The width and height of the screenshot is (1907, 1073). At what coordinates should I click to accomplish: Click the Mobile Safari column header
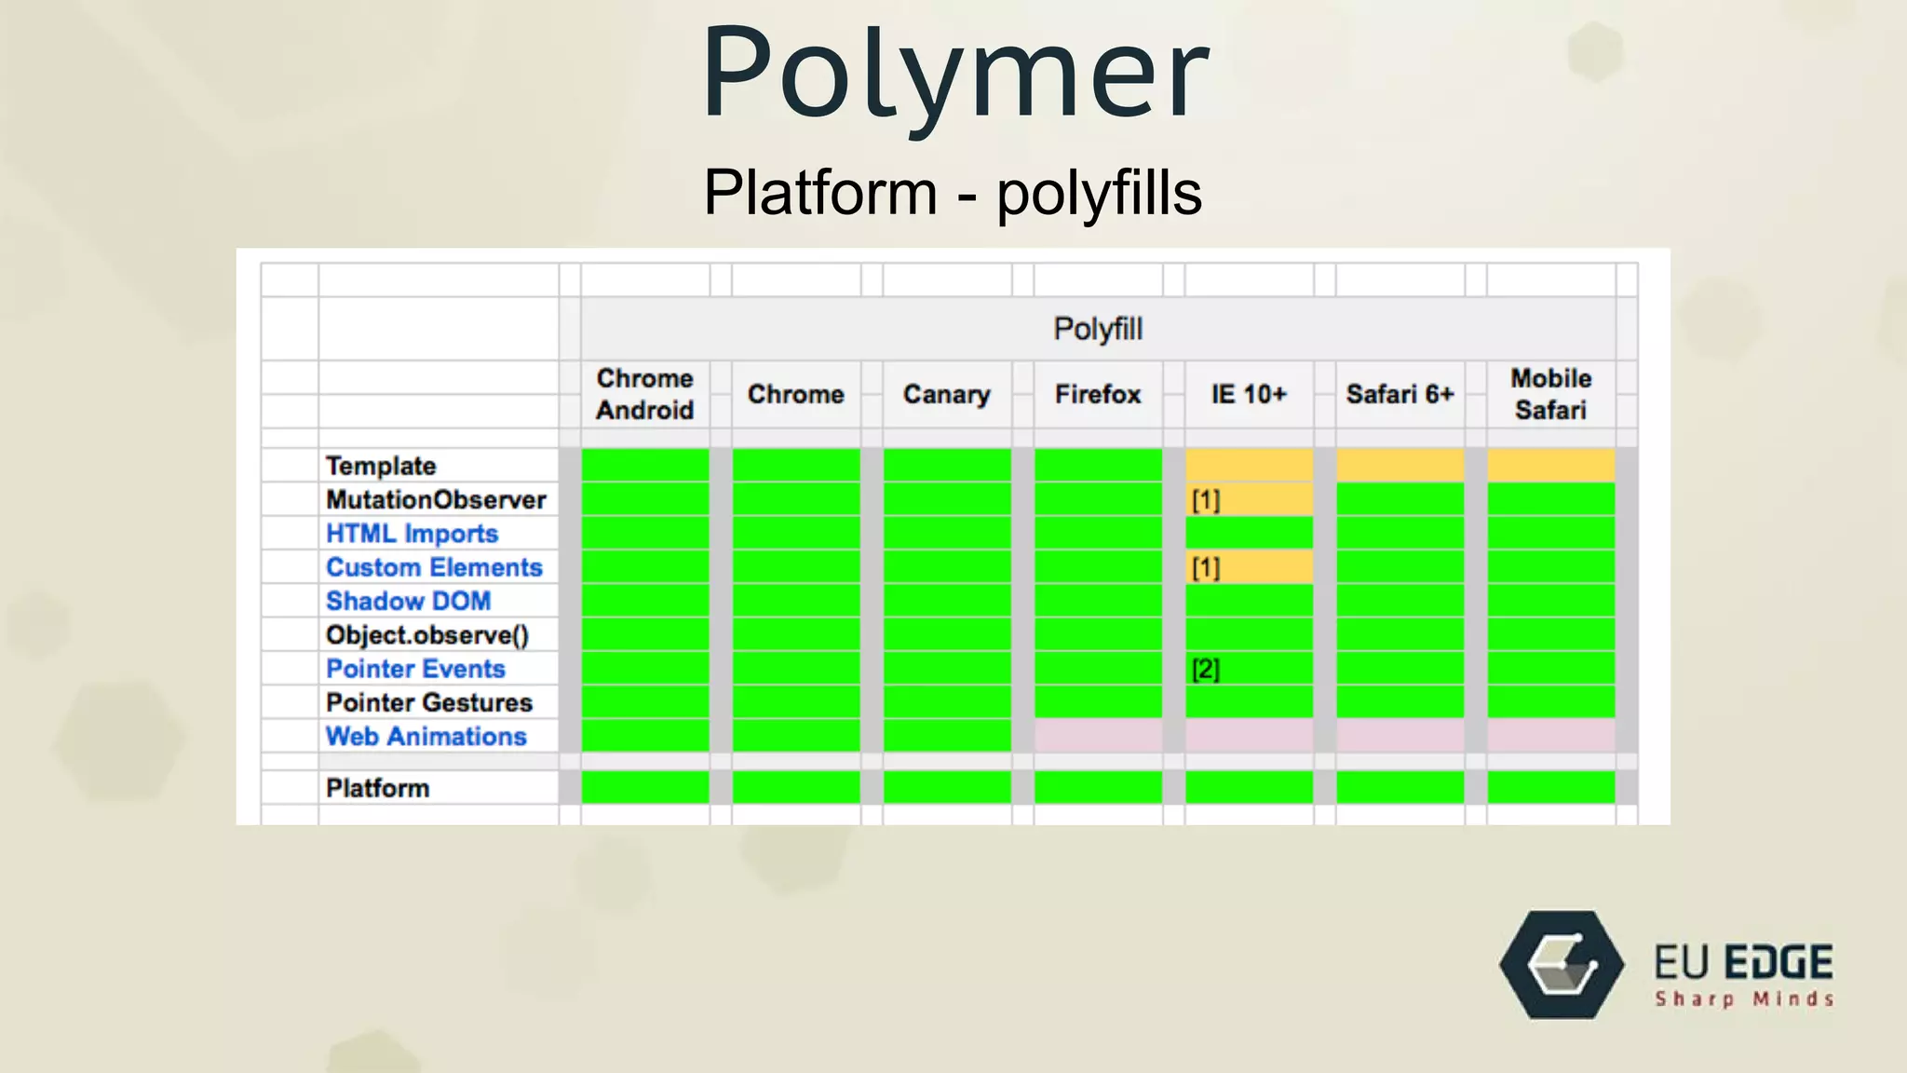click(x=1550, y=394)
